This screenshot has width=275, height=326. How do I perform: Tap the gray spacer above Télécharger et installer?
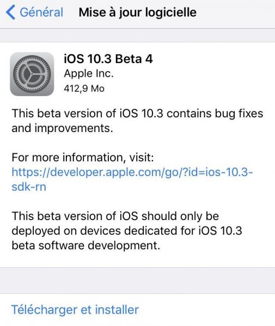coord(137,280)
